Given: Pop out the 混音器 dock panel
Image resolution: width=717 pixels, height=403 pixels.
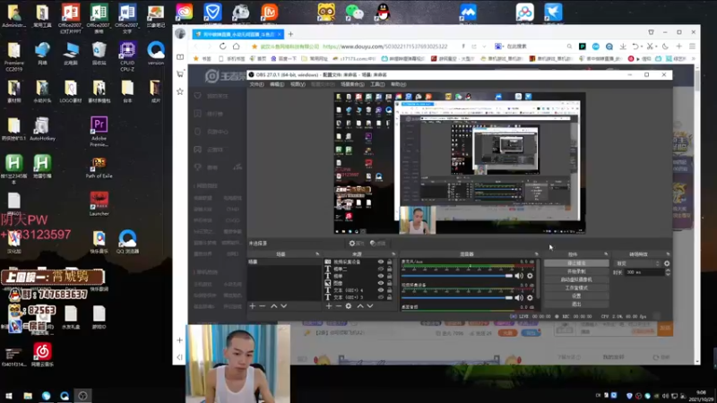Looking at the screenshot, I should (536, 254).
